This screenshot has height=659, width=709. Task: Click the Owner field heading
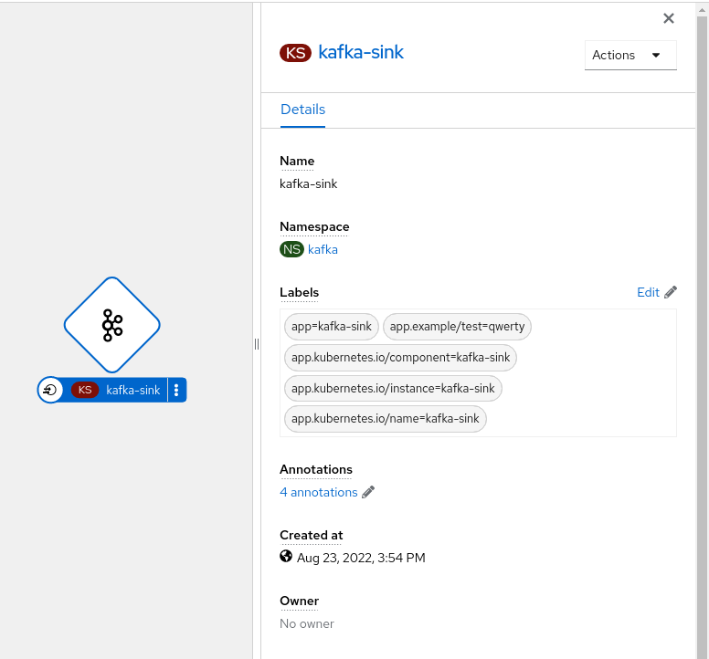click(299, 601)
